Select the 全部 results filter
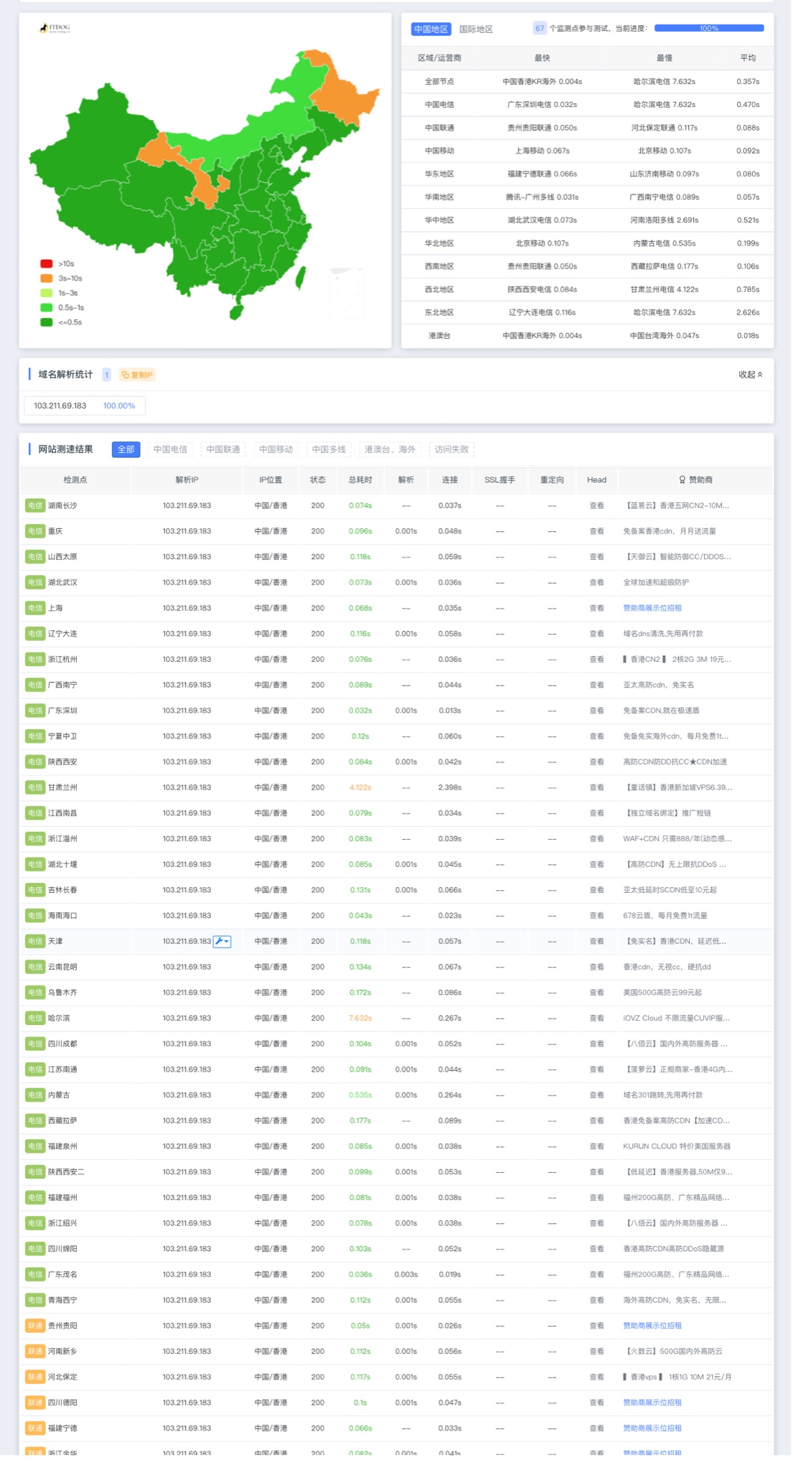Image resolution: width=793 pixels, height=1470 pixels. point(126,449)
